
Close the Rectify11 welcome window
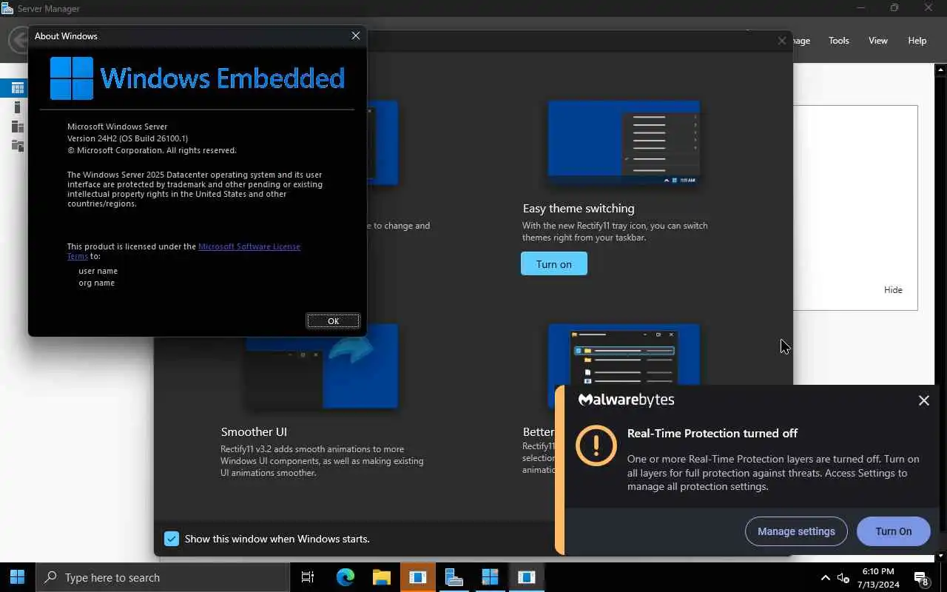[782, 41]
